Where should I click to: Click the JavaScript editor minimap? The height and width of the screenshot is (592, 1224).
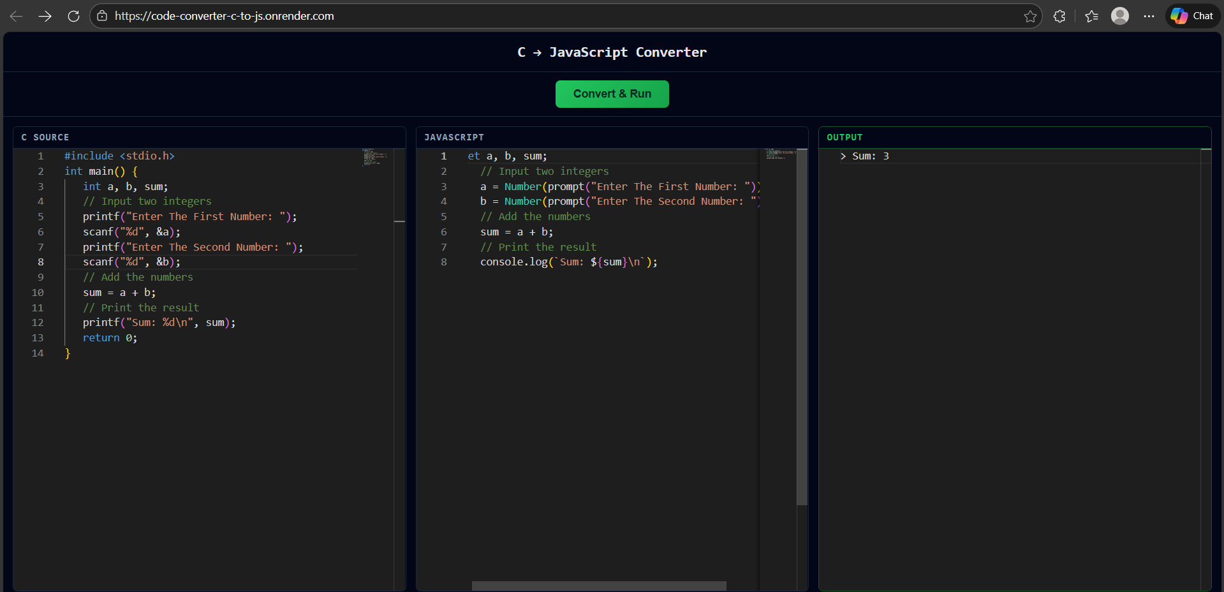pyautogui.click(x=780, y=154)
